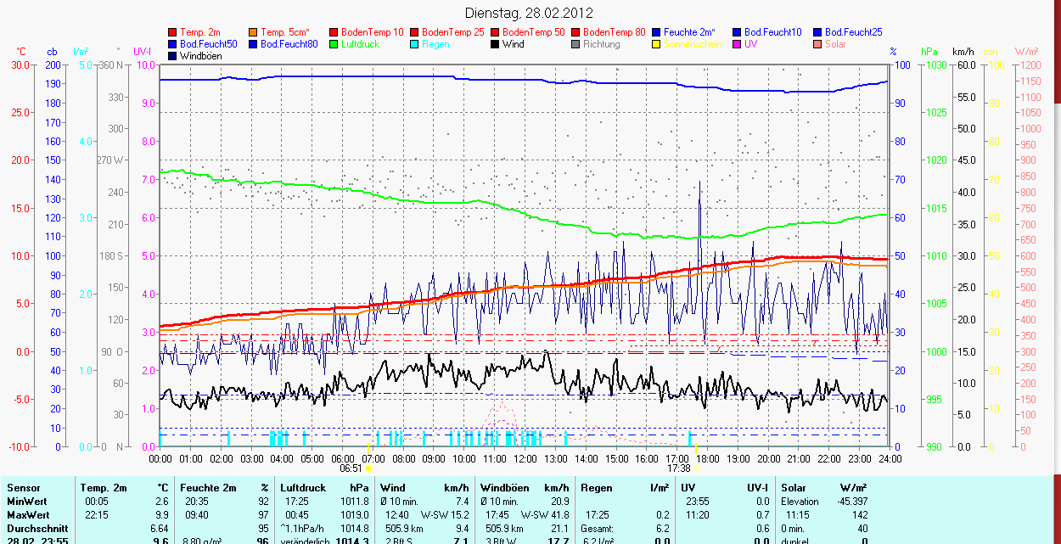Click the 17:38 sunset time marker
This screenshot has height=544, width=1061.
[x=678, y=468]
